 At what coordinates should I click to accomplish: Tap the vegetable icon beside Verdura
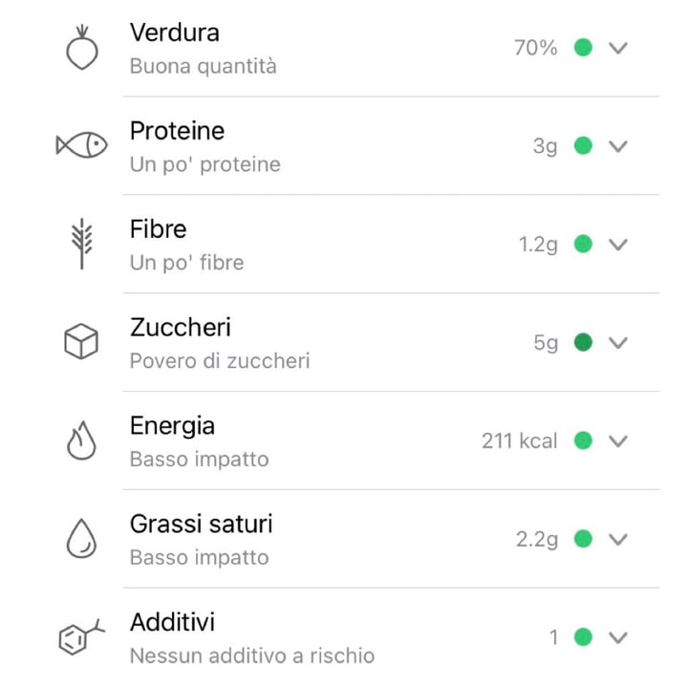click(81, 48)
